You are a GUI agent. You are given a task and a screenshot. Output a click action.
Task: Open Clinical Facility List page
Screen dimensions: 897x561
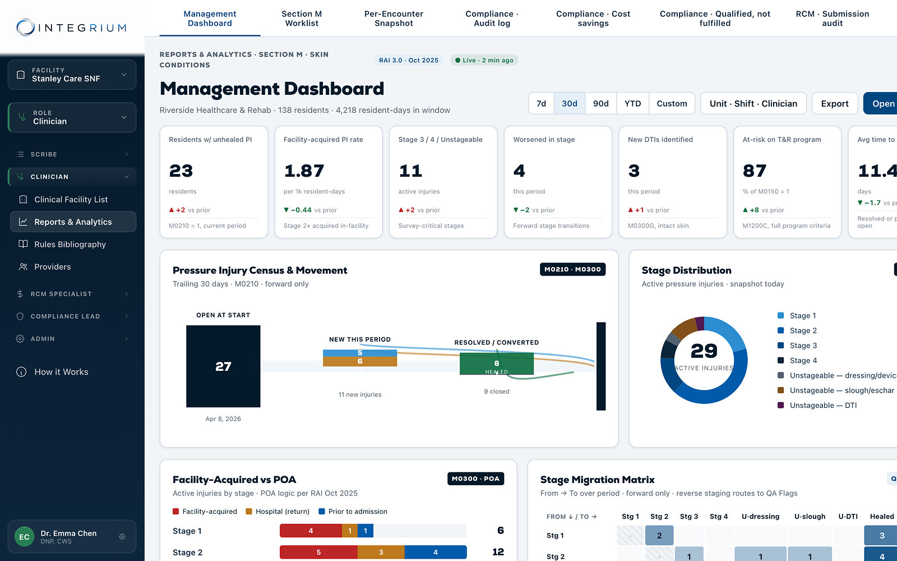click(x=73, y=199)
